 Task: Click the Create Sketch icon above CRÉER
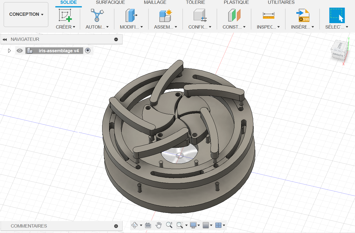[x=65, y=15]
